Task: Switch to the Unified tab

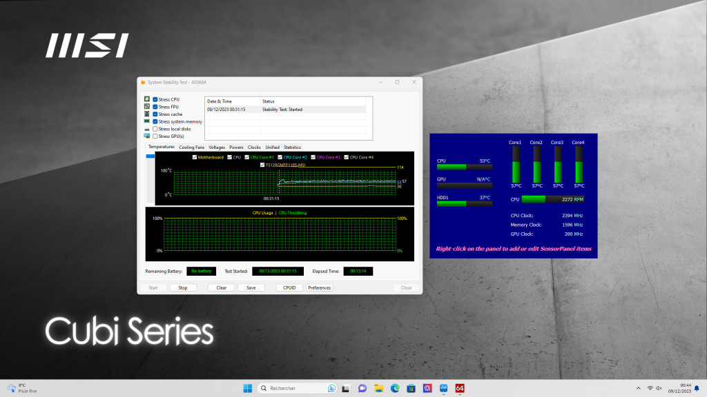Action: 272,147
